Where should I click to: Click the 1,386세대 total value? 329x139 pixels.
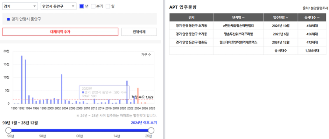(312, 51)
